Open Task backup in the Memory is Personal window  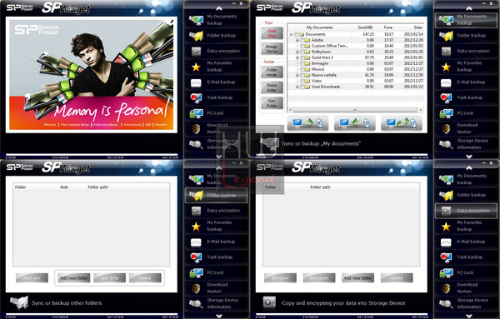coord(217,97)
